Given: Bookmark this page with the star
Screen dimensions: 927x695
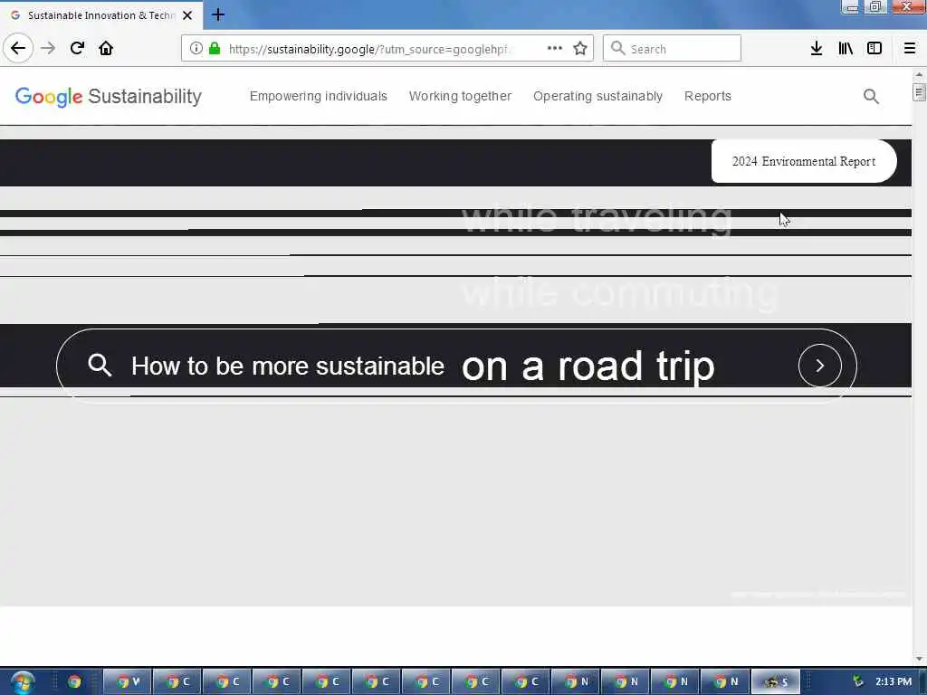Looking at the screenshot, I should point(580,49).
